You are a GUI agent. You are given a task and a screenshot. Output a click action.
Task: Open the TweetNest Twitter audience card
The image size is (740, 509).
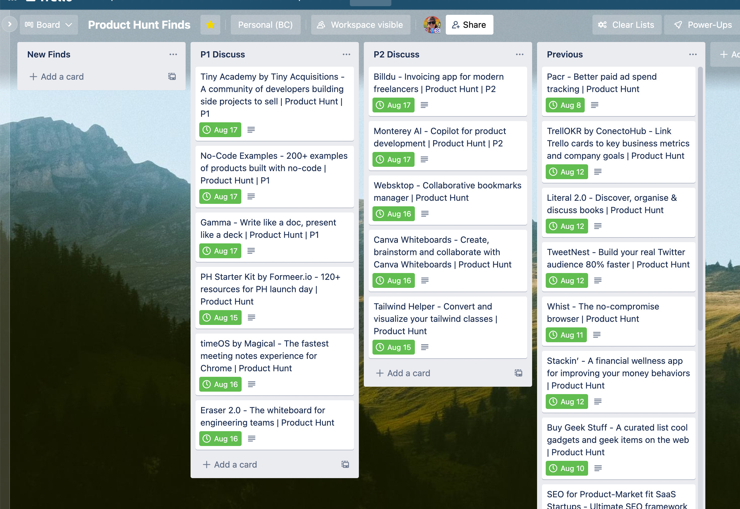[x=618, y=267]
